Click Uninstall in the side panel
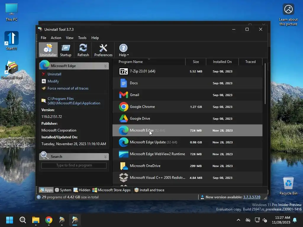The height and width of the screenshot is (227, 303). [54, 74]
